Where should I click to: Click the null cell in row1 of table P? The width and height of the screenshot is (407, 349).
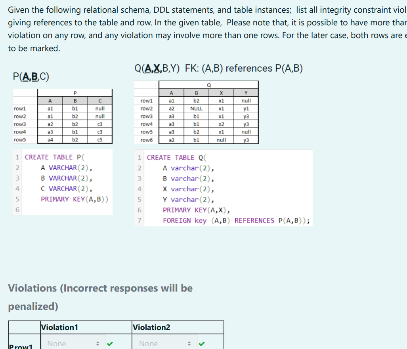tap(100, 108)
